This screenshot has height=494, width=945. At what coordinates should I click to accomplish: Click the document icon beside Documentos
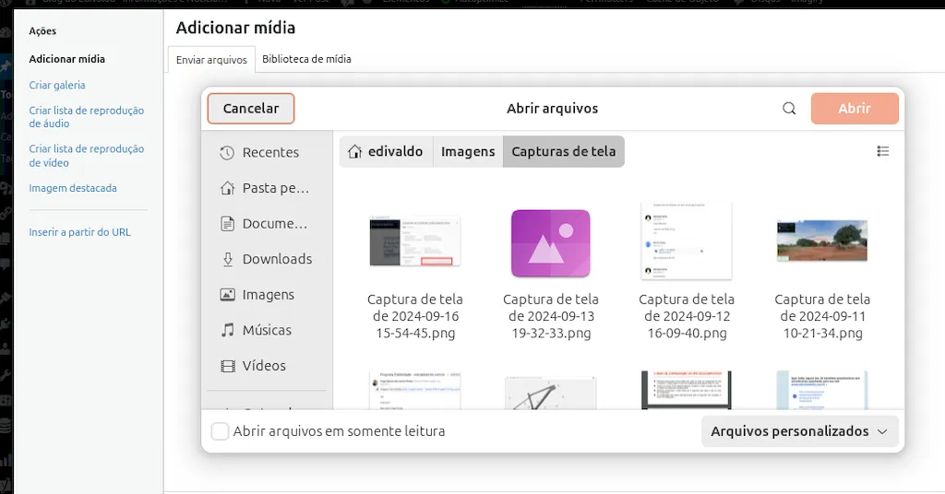coord(227,224)
